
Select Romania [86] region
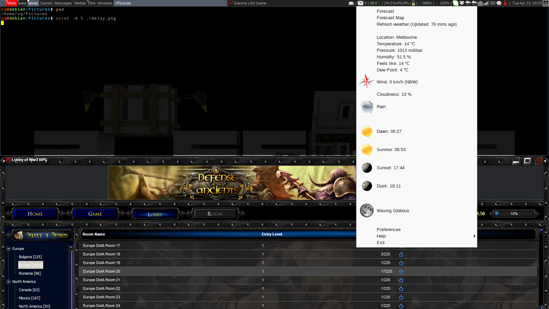[x=30, y=273]
